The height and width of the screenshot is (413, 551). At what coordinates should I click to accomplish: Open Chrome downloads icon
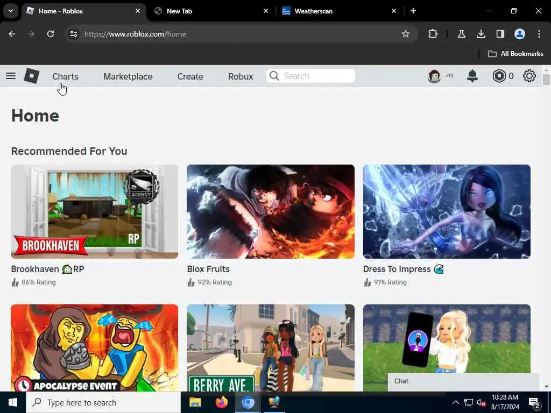point(481,34)
